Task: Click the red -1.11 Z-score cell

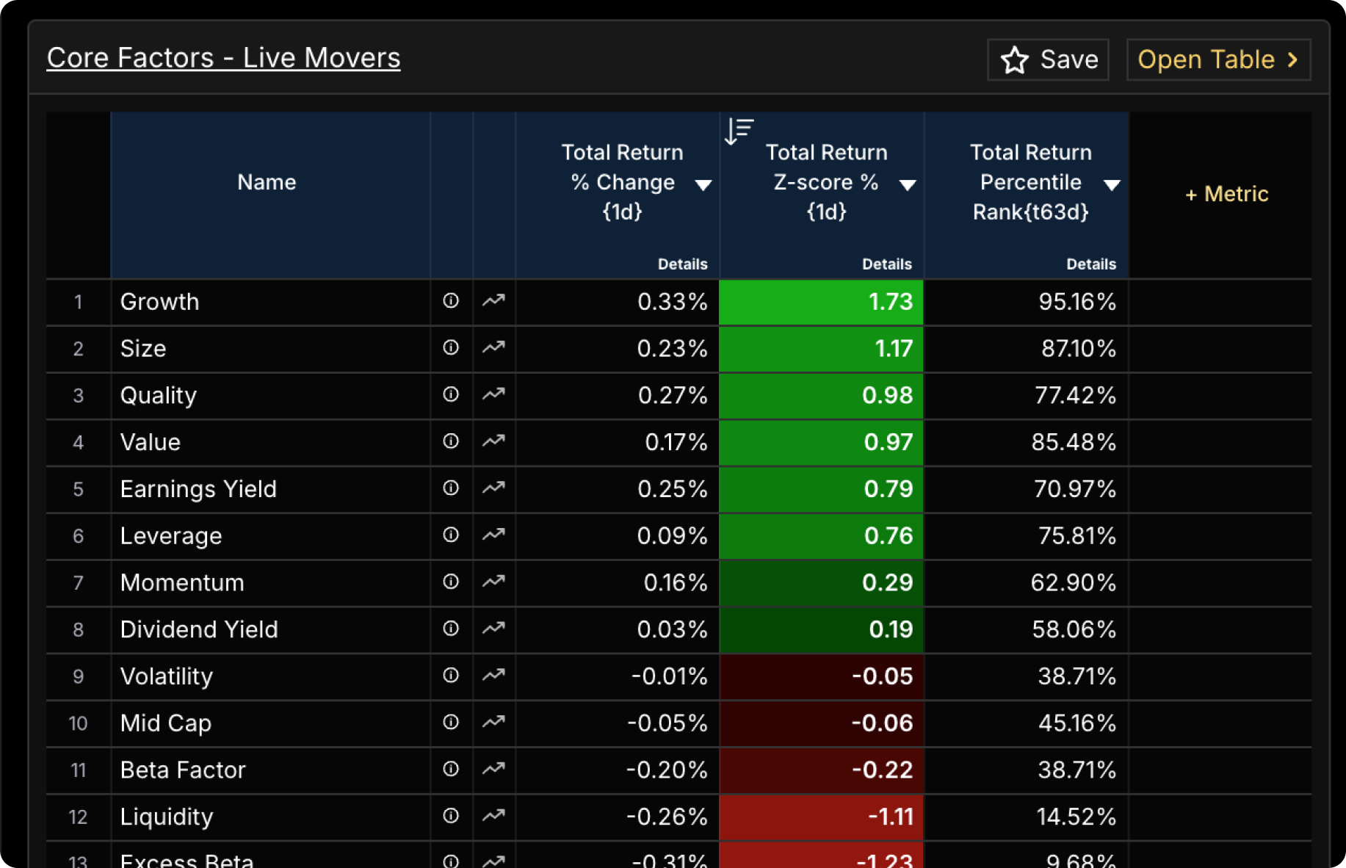Action: [x=821, y=817]
